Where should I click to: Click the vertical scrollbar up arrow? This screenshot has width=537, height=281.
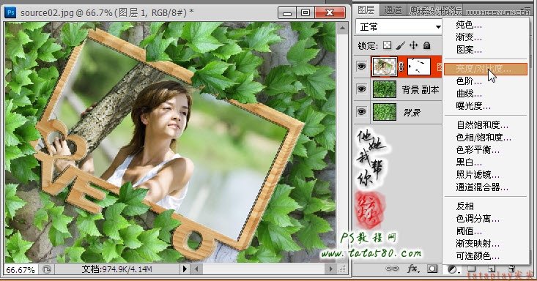[342, 28]
